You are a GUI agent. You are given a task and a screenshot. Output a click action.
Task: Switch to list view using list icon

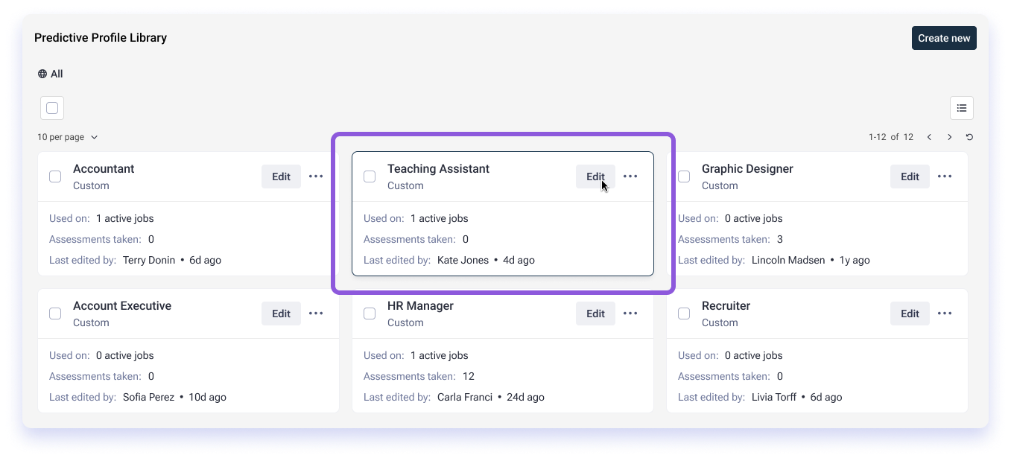point(961,108)
